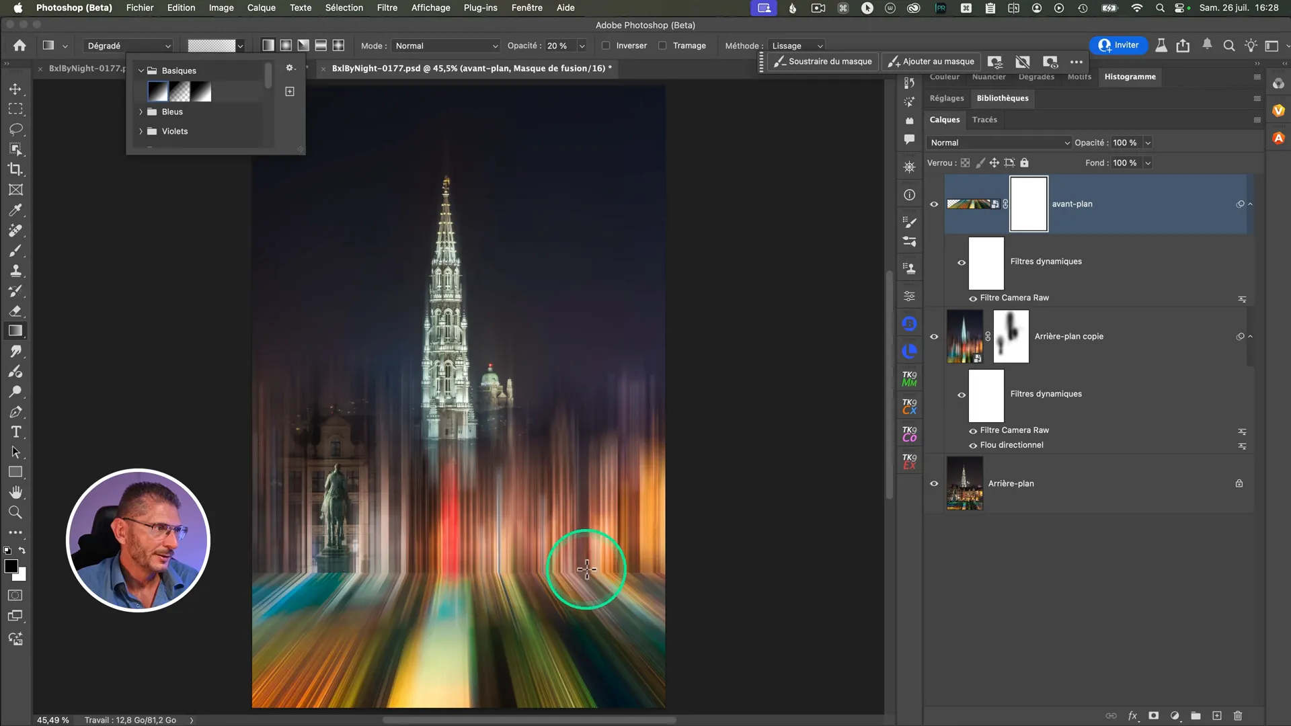Select the Rectangular Marquee tool
This screenshot has width=1291, height=726.
point(15,109)
